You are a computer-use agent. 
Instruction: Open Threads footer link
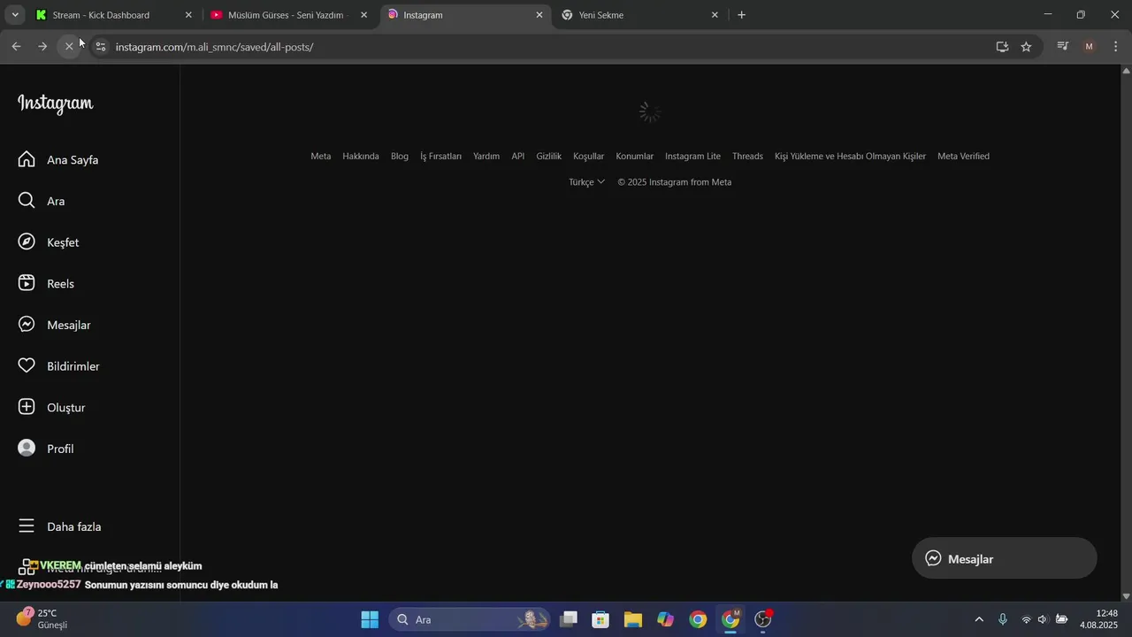click(x=747, y=156)
